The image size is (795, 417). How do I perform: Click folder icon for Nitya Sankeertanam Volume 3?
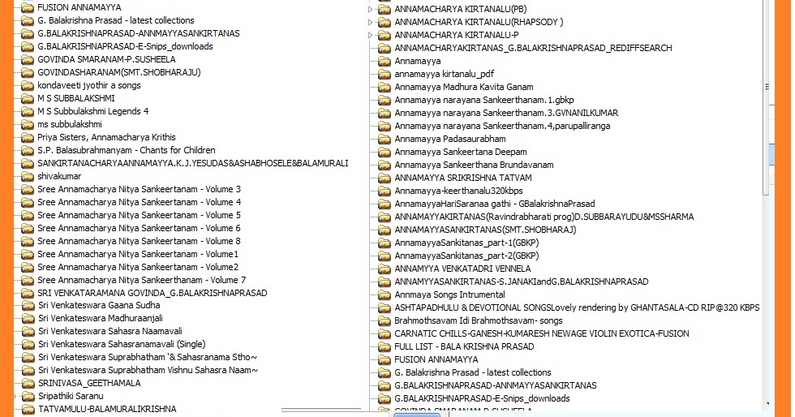[x=28, y=190]
